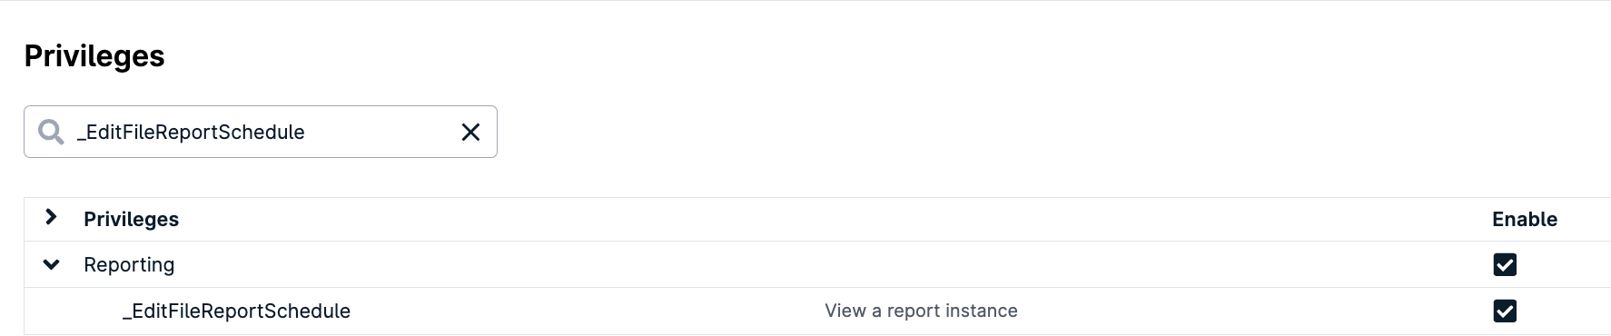Viewport: 1611px width, 336px height.
Task: Clear the search with the X icon
Action: coord(470,133)
